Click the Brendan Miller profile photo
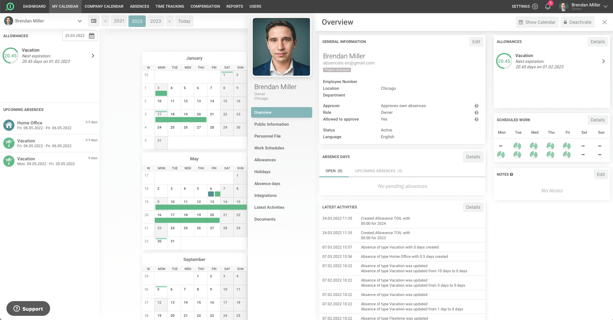 [x=281, y=47]
